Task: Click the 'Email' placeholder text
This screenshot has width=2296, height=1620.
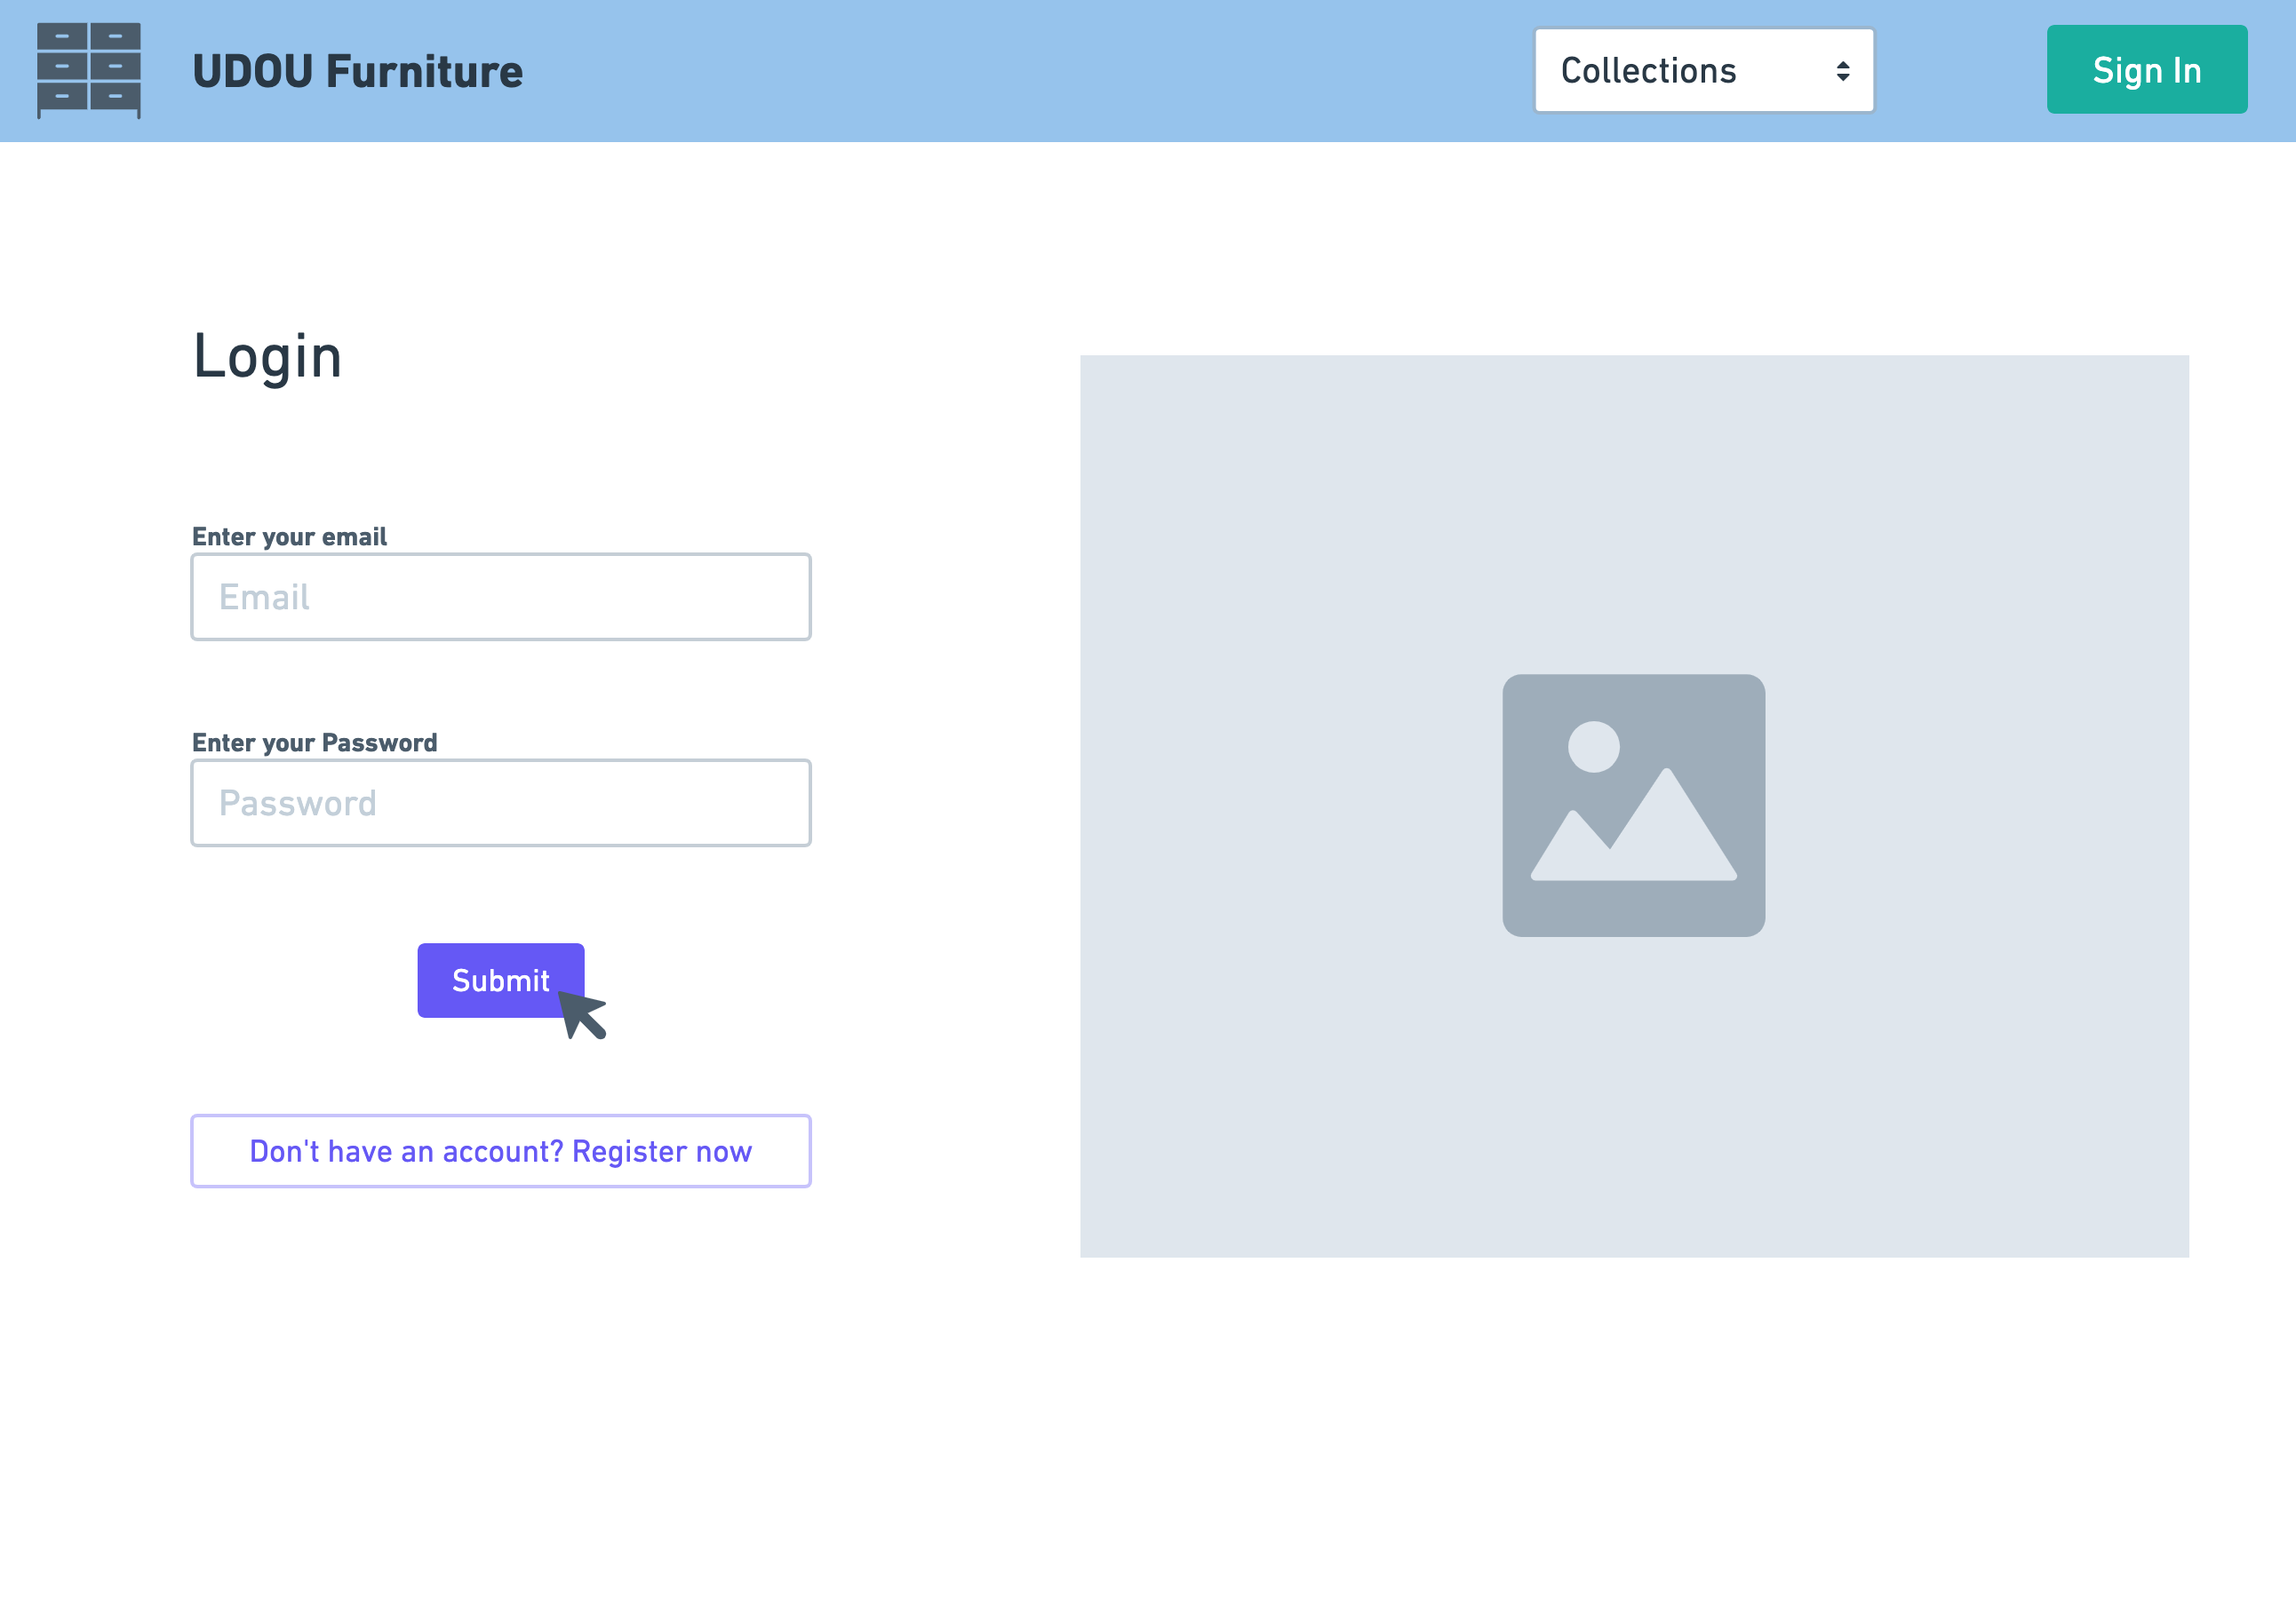Action: coord(264,597)
